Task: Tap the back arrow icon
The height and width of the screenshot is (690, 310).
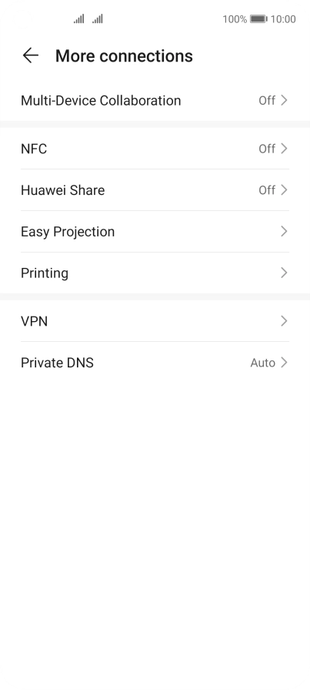Action: (30, 56)
